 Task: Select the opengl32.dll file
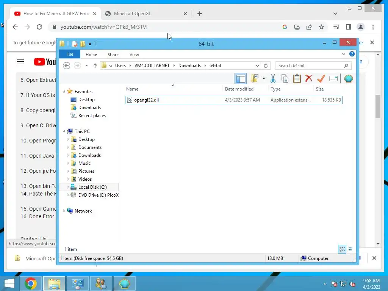pos(233,100)
